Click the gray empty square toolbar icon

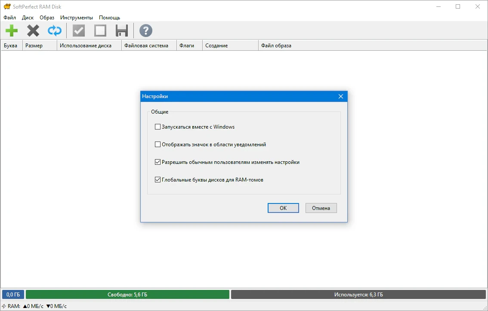click(100, 31)
